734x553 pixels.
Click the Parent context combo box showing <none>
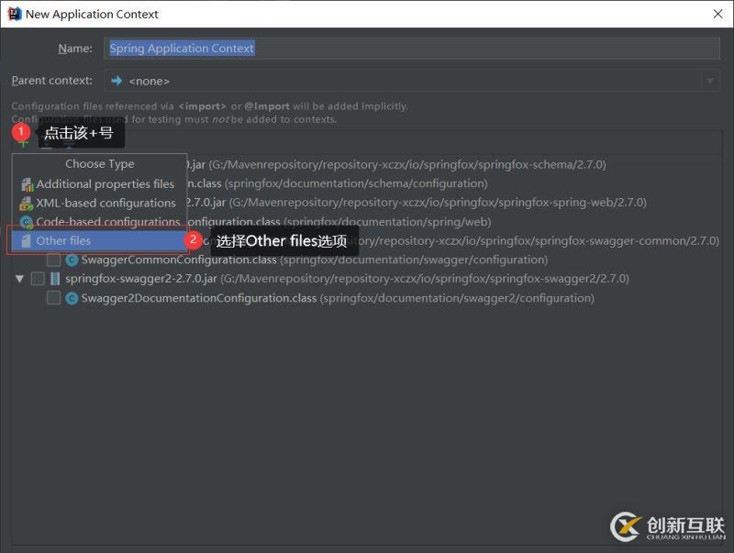[x=412, y=81]
